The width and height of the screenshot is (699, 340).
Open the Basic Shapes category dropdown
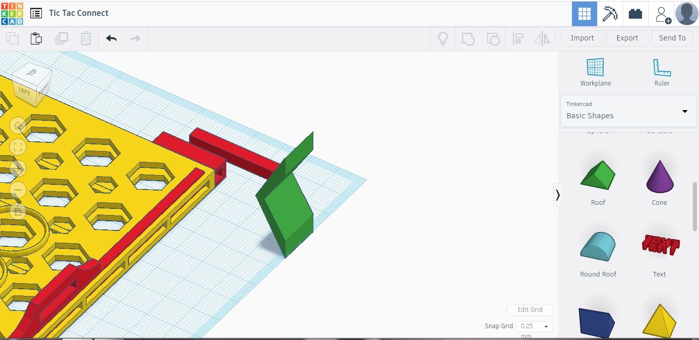click(628, 111)
